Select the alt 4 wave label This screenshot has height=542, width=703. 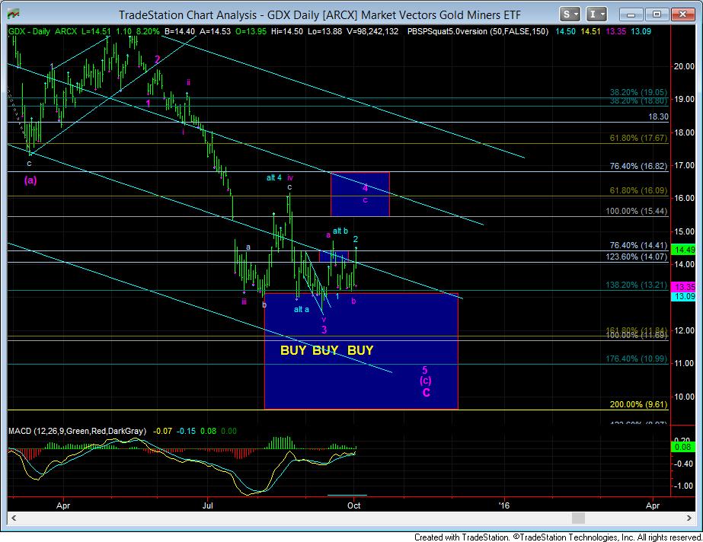[x=274, y=178]
